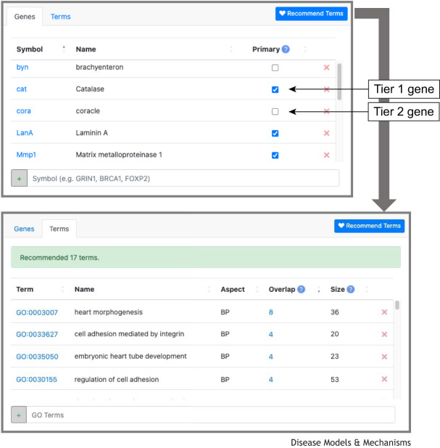Open the GO:0033627 term link
440x448 pixels.
click(37, 334)
